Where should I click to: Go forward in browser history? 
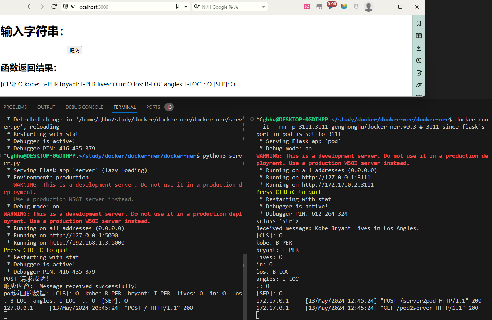42,7
